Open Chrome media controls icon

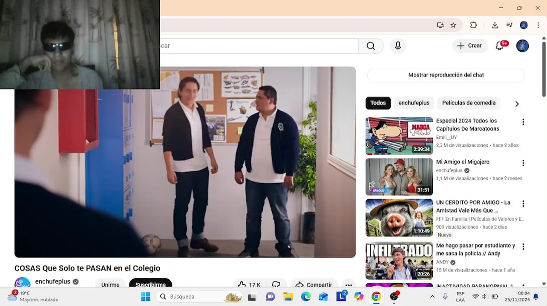click(x=509, y=25)
